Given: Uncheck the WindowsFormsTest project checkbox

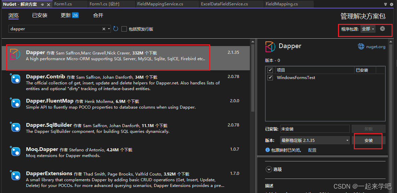Looking at the screenshot, I should pos(270,78).
